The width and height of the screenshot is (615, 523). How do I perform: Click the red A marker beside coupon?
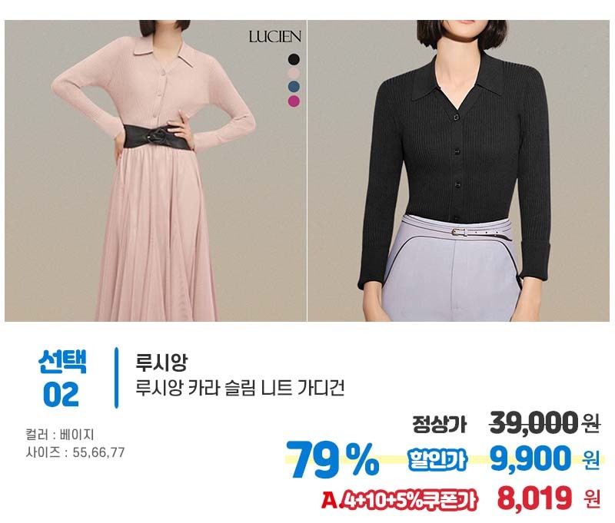330,500
